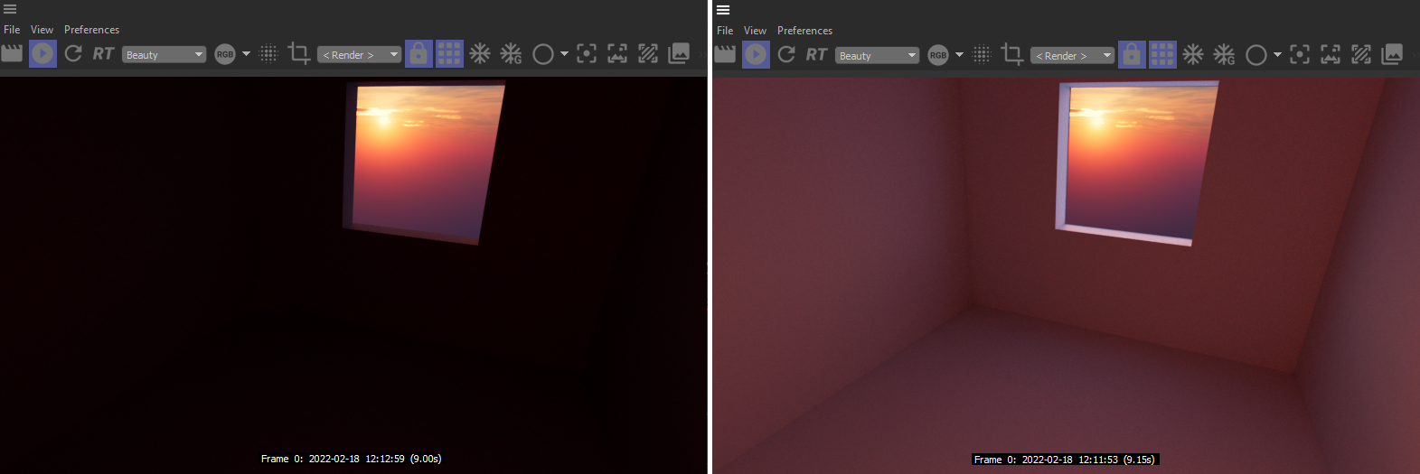Image resolution: width=1420 pixels, height=474 pixels.
Task: Click the stacked images snapshot icon on right
Action: pyautogui.click(x=1392, y=55)
